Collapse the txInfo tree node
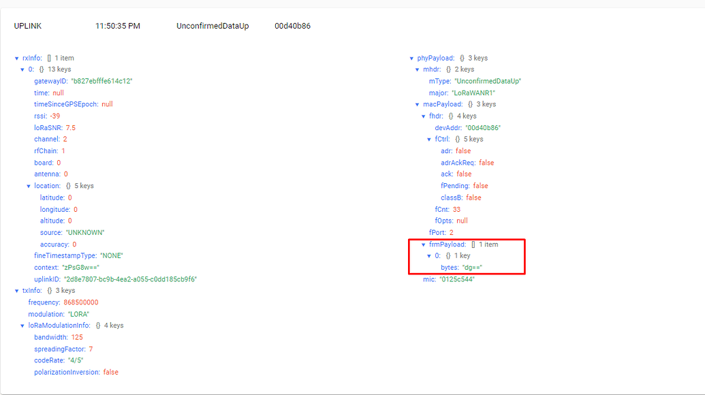The image size is (705, 395). tap(17, 290)
